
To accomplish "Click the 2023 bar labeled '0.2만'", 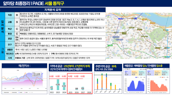I will tap(58, 85).
